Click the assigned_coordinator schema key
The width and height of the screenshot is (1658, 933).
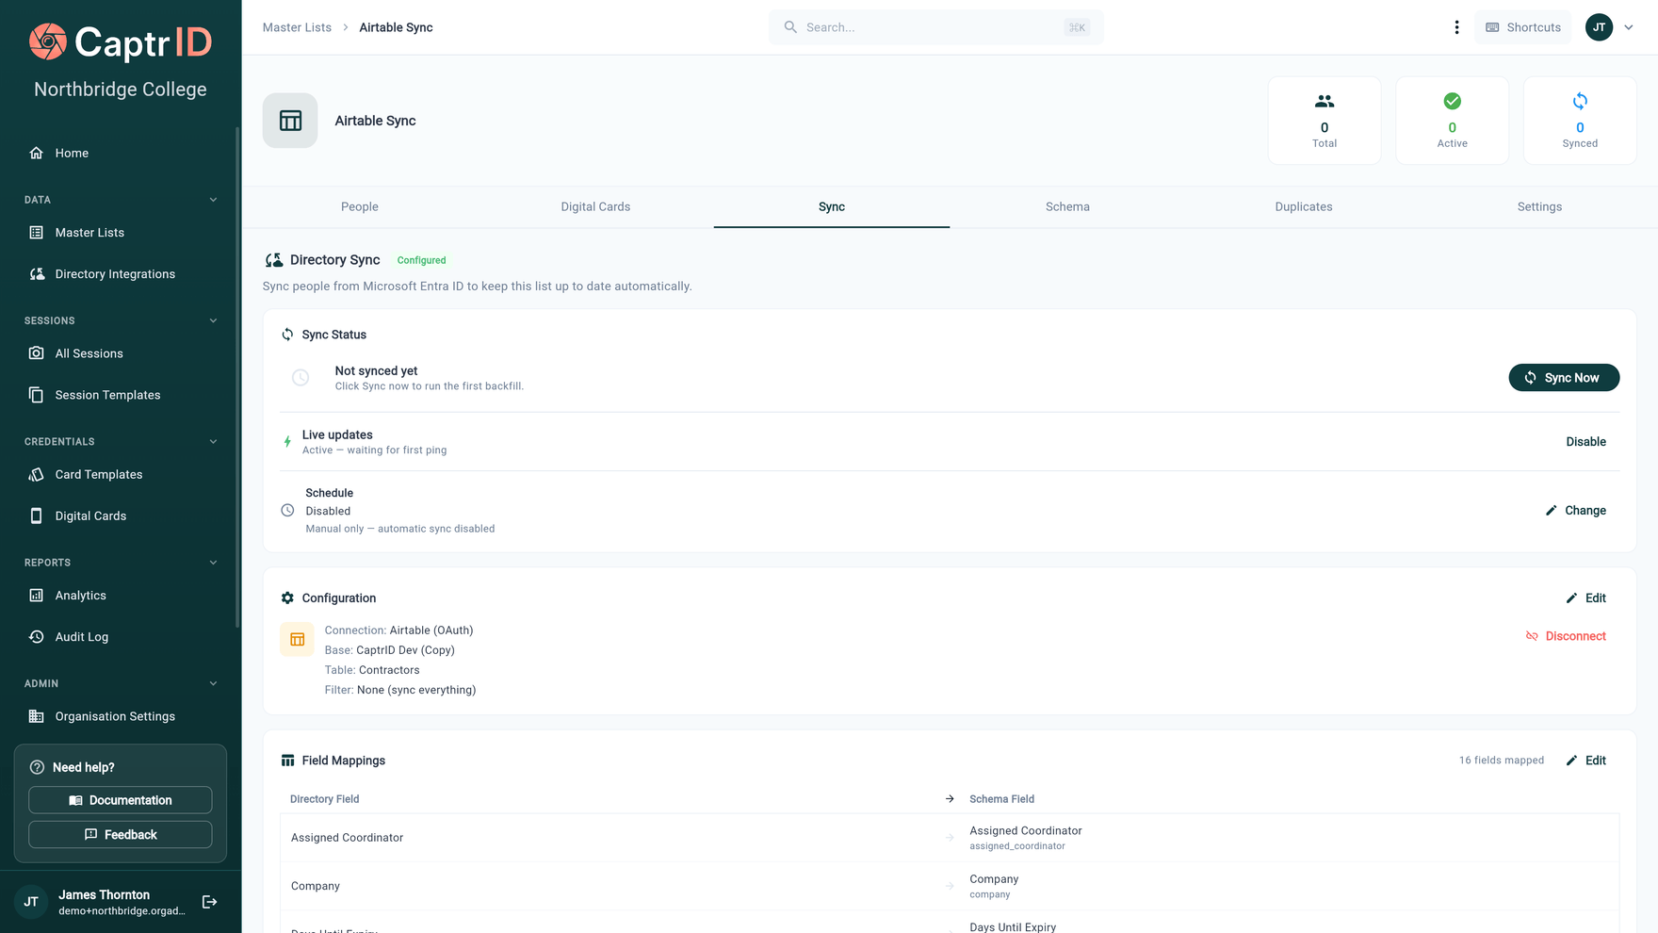(1017, 846)
